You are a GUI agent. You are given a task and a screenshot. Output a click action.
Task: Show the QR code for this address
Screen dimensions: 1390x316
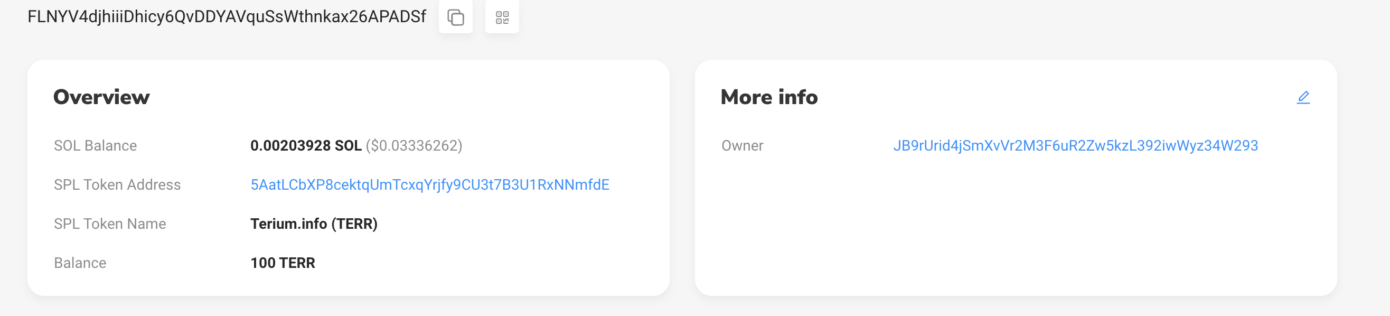click(x=502, y=17)
